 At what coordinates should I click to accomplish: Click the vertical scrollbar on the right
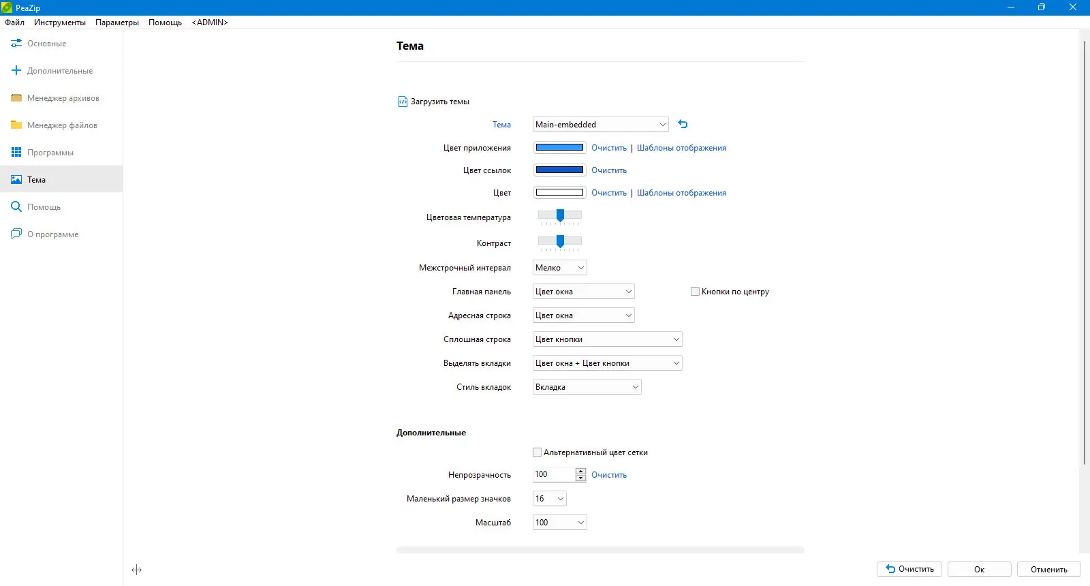coord(1084,252)
